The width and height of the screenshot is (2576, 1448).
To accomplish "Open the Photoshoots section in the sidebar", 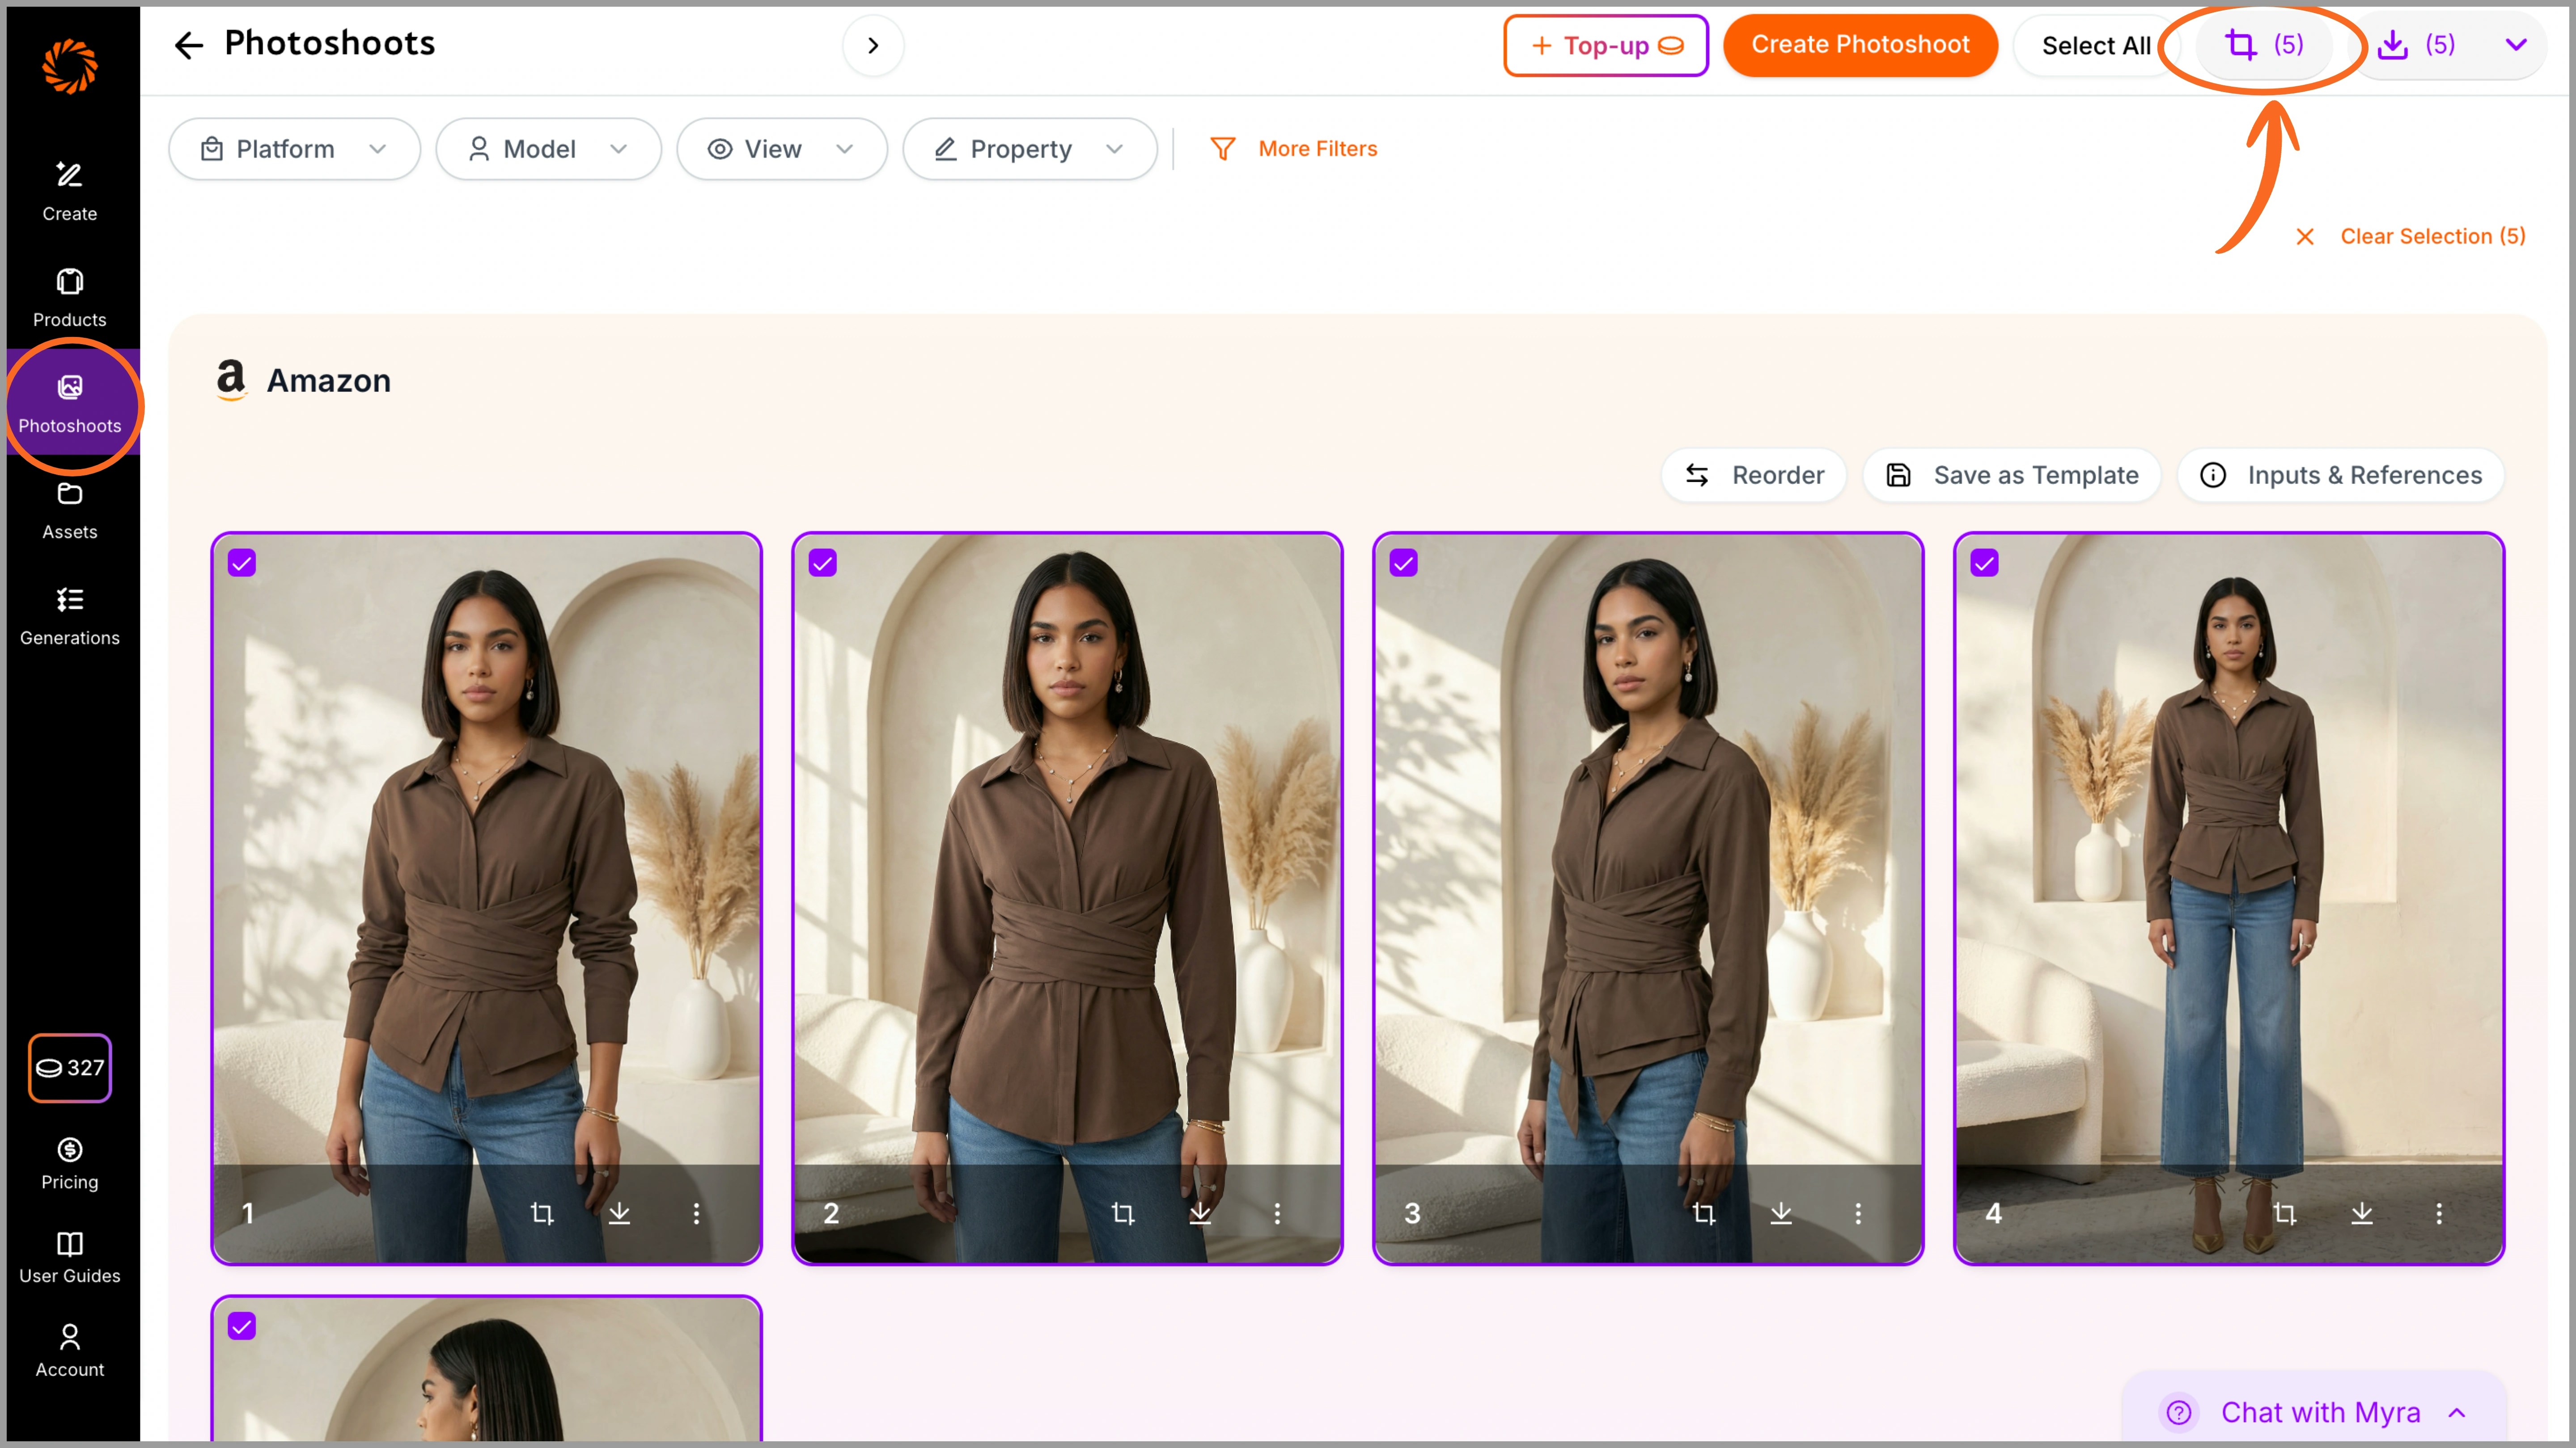I will pyautogui.click(x=70, y=404).
